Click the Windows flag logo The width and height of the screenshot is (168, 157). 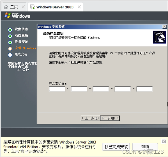coord(7,15)
